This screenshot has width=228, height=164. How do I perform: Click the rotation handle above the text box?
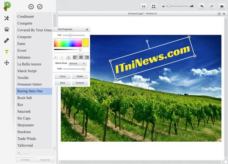point(147,41)
